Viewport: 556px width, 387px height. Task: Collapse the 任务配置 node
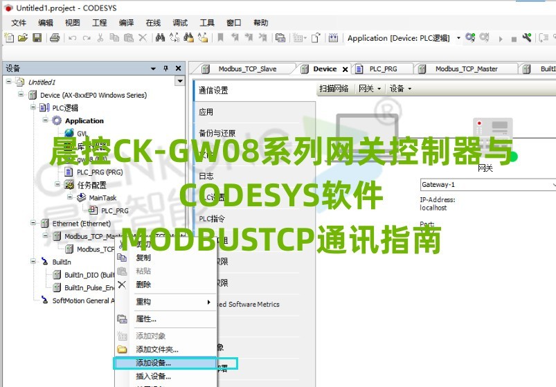[57, 184]
